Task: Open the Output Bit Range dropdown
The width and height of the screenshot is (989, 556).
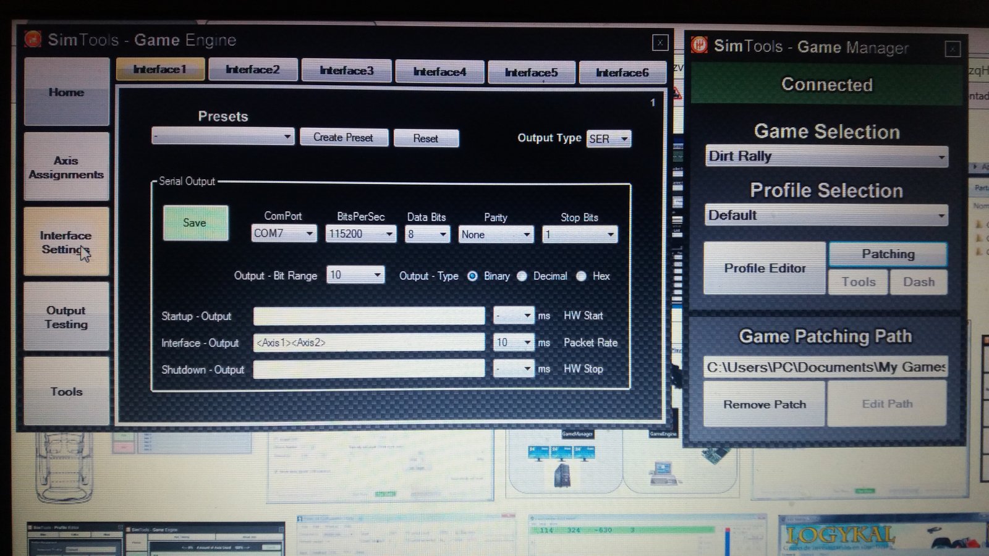Action: pyautogui.click(x=355, y=275)
